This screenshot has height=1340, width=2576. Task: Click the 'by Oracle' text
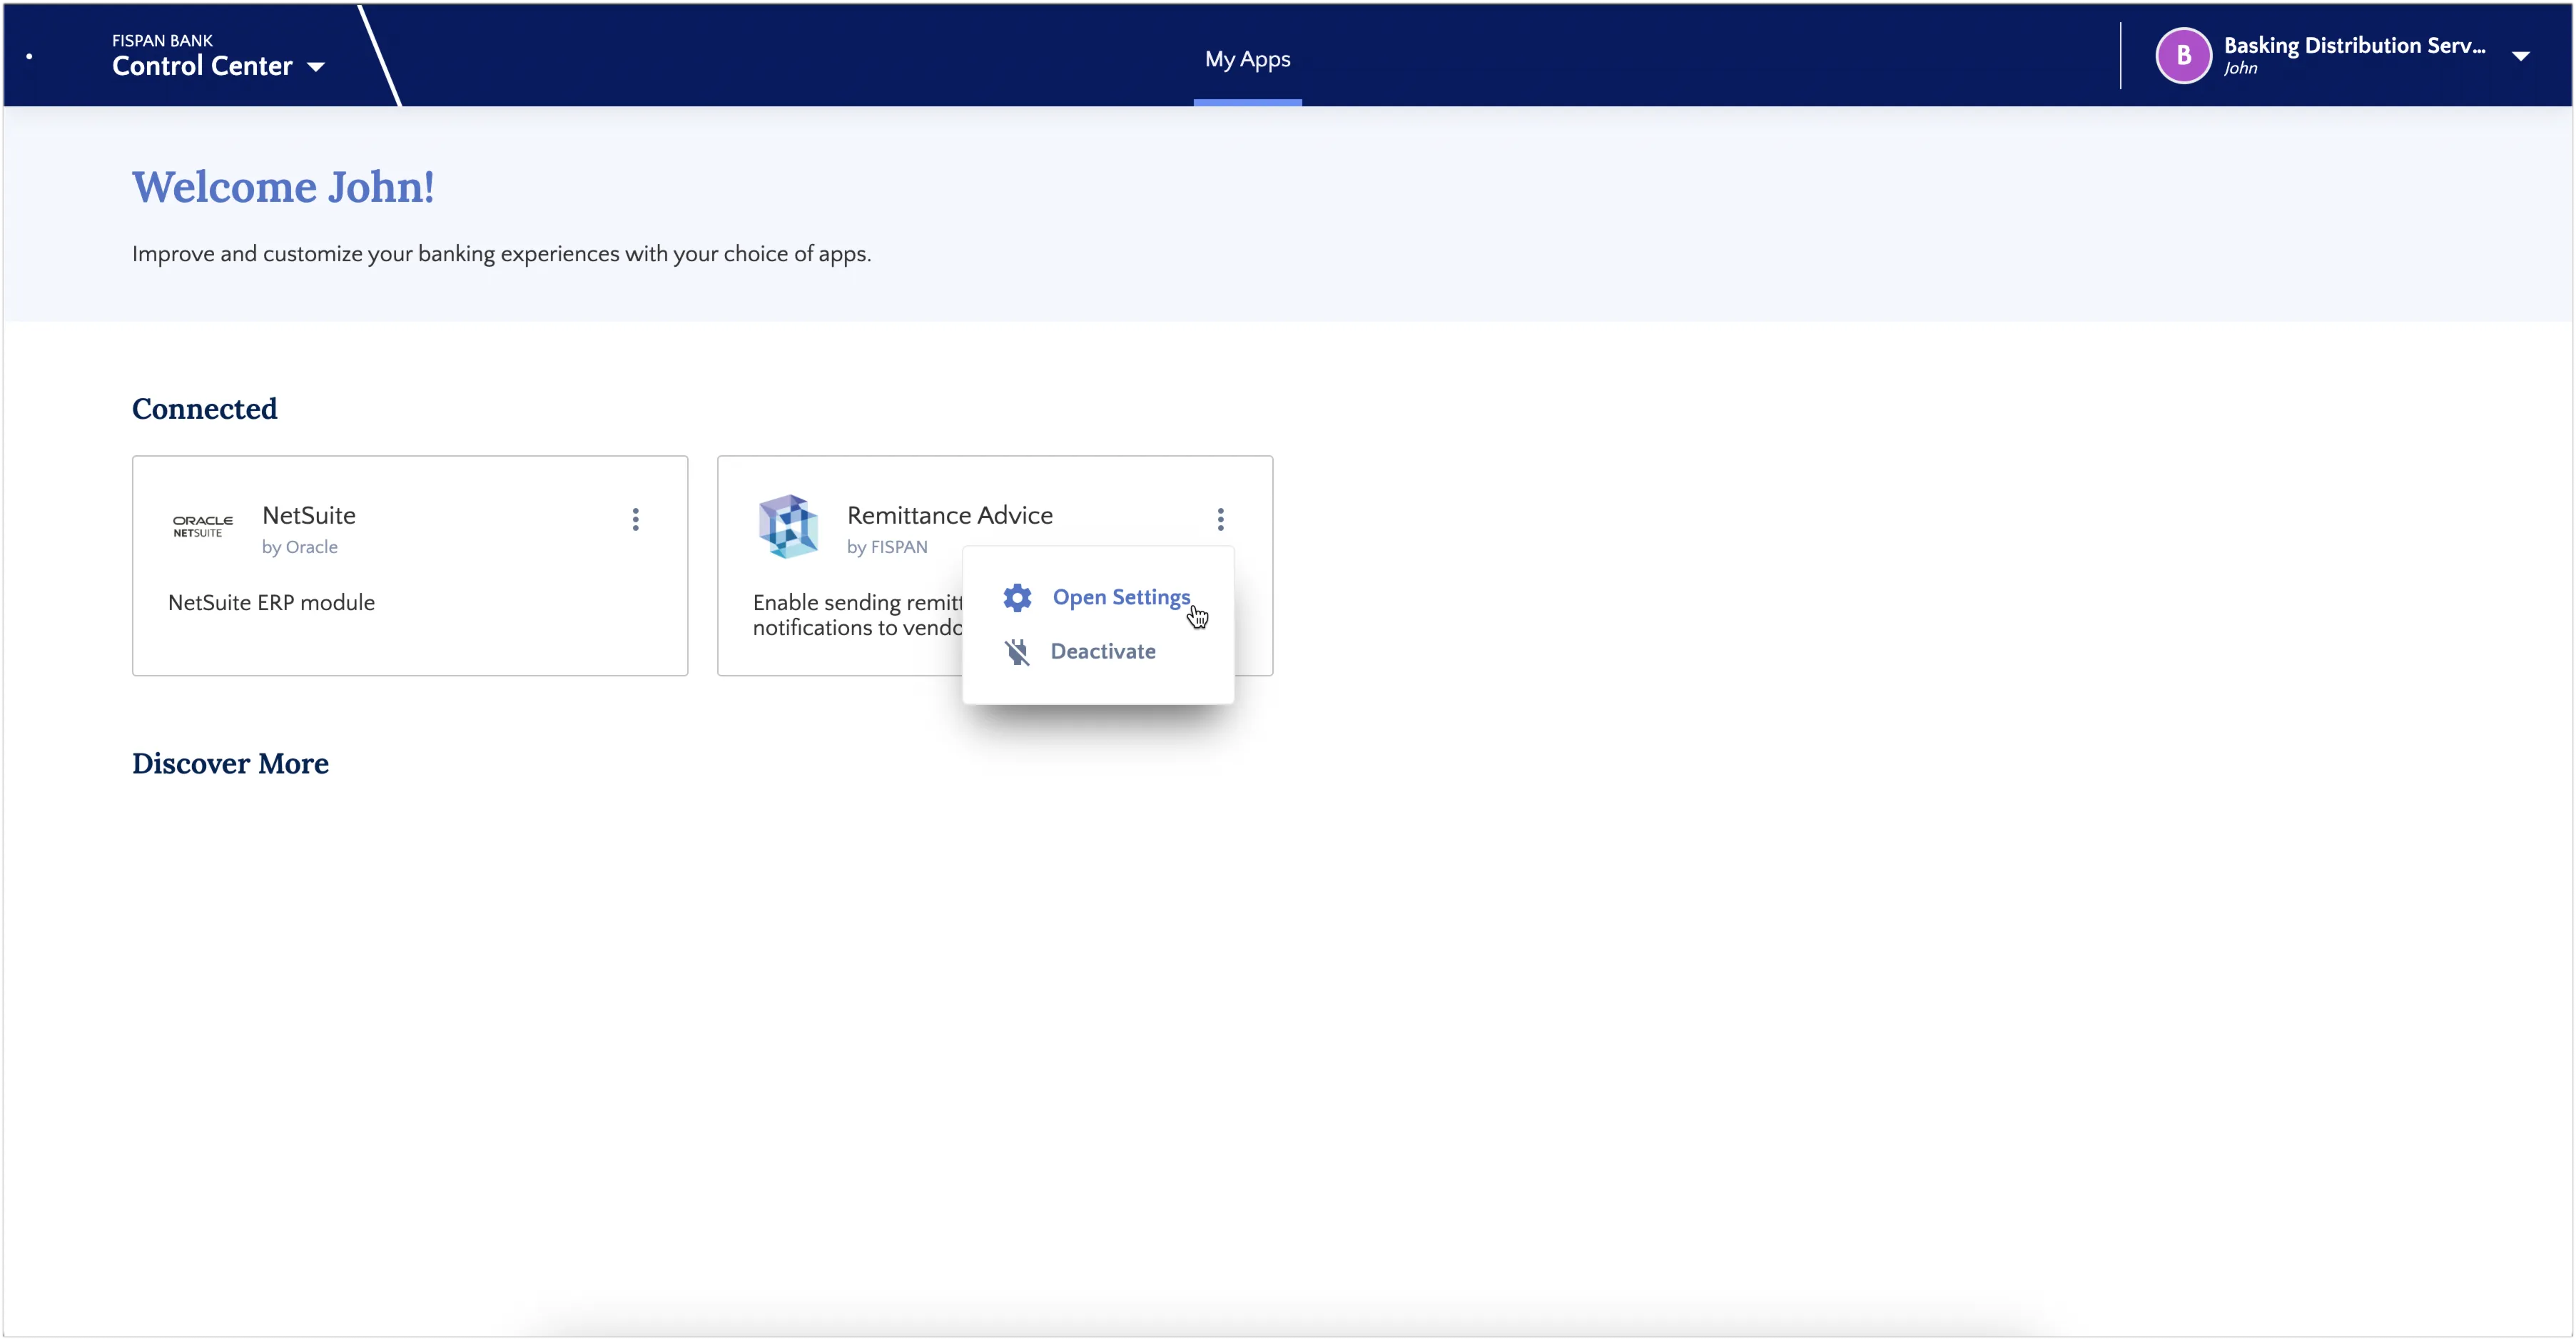coord(300,547)
